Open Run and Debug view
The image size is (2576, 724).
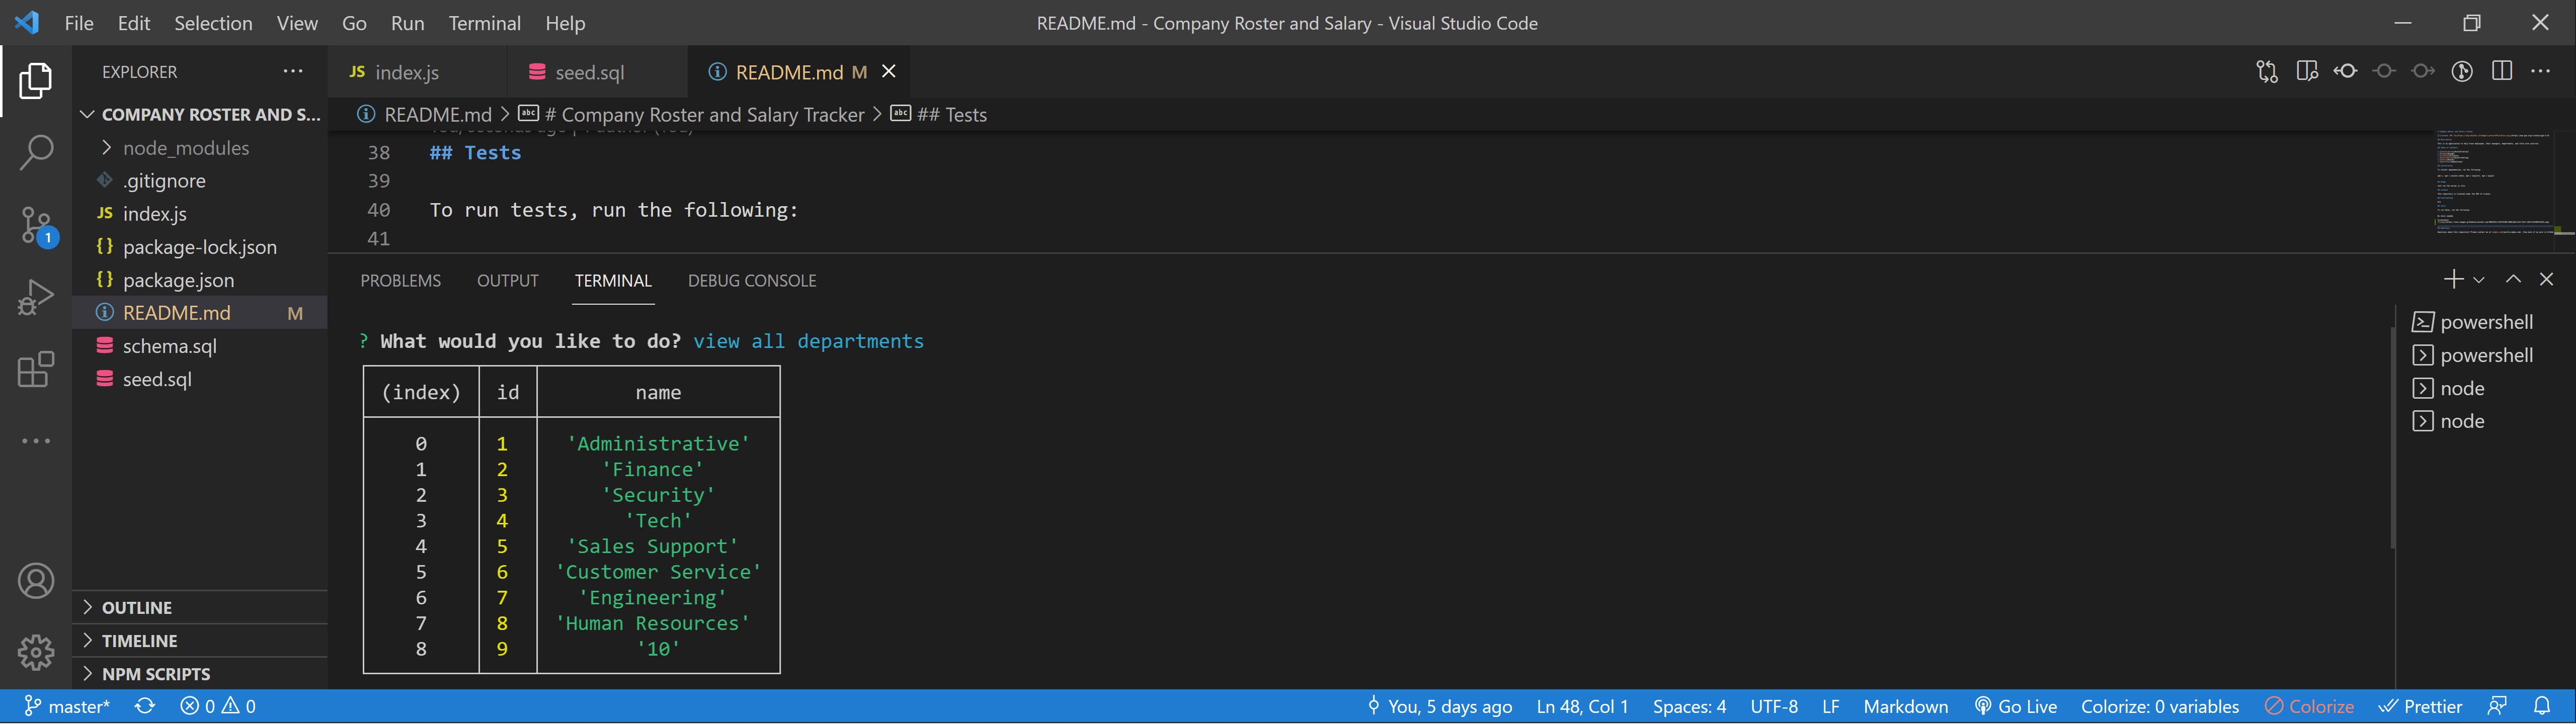(x=36, y=298)
